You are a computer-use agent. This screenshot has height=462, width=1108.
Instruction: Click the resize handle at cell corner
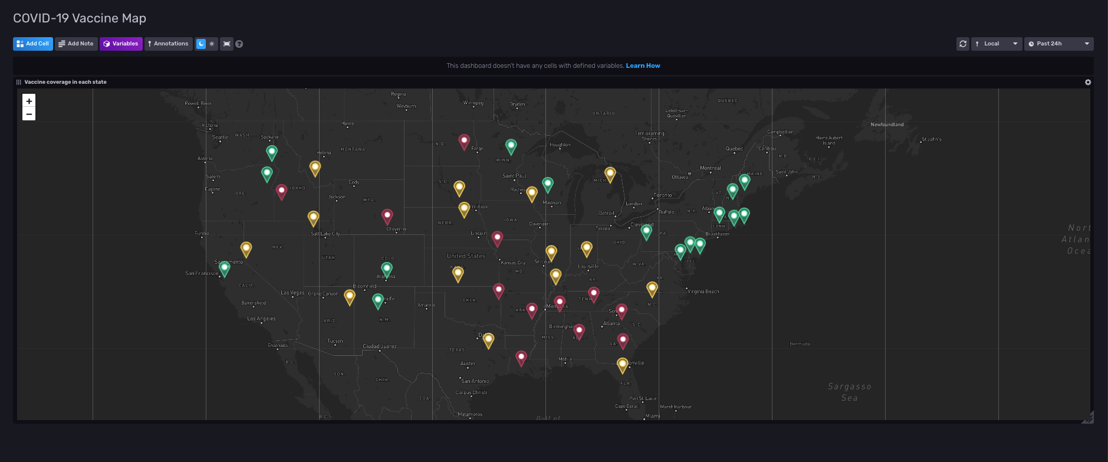1089,418
